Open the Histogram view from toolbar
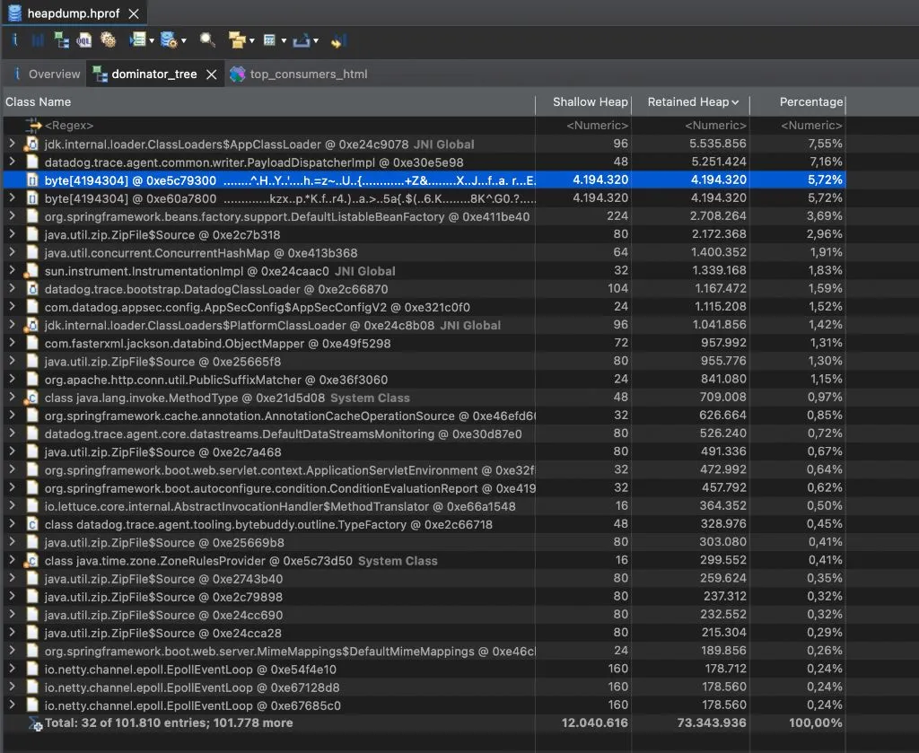Screen dimensions: 919x753 click(x=38, y=40)
